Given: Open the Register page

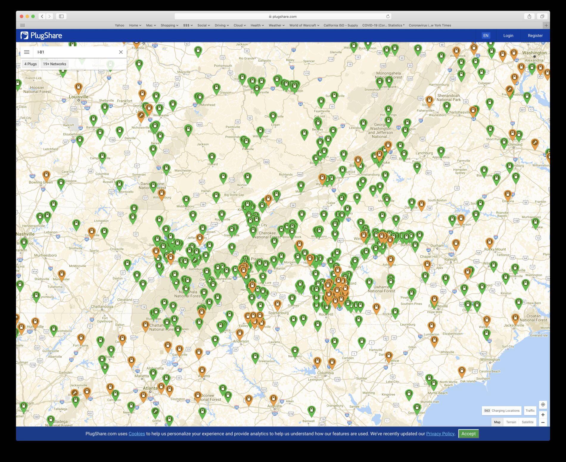Looking at the screenshot, I should point(535,35).
